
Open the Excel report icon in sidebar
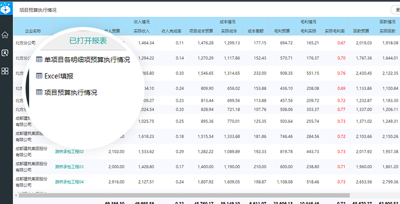coord(5,53)
